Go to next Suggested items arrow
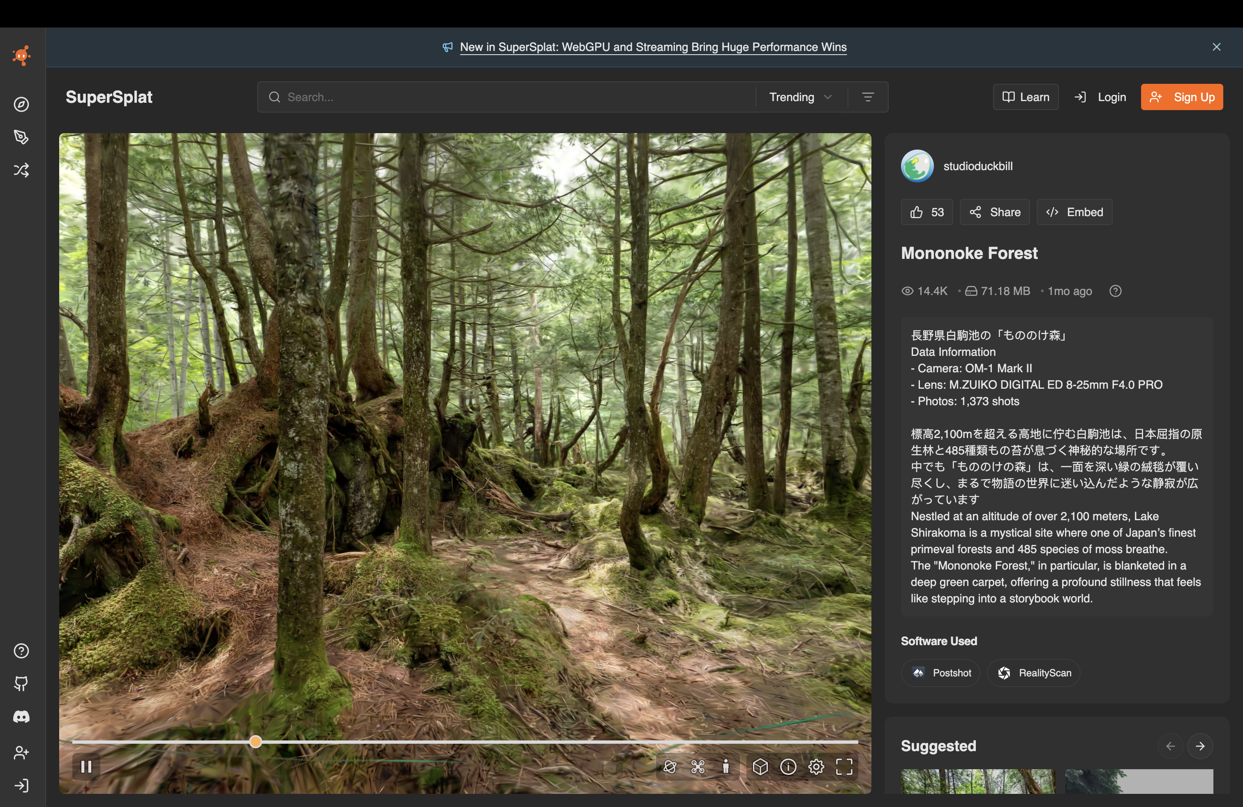 [x=1200, y=746]
